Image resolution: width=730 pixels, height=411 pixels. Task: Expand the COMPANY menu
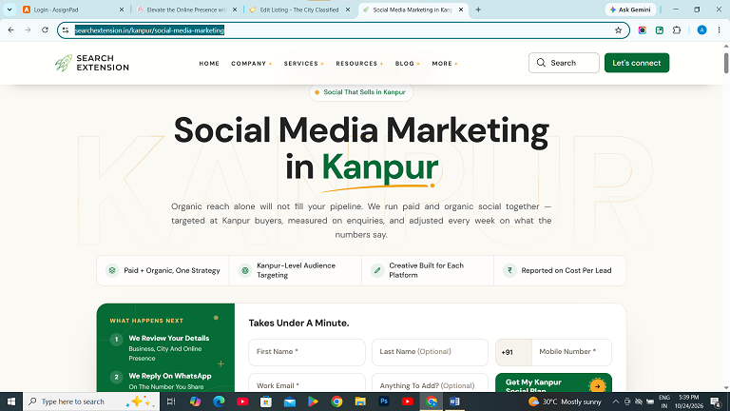pyautogui.click(x=251, y=64)
